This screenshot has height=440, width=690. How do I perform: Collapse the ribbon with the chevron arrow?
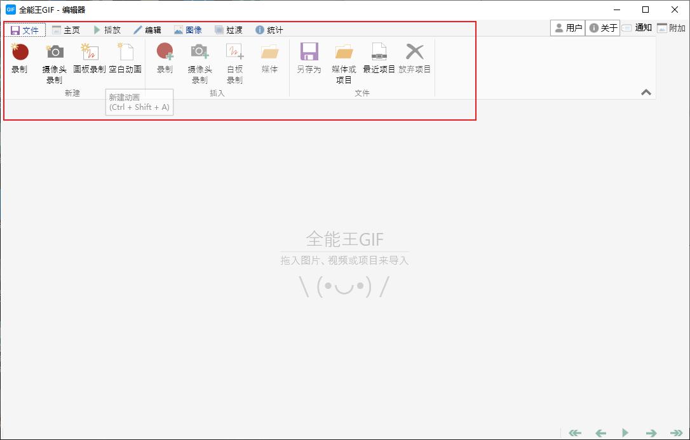(646, 92)
